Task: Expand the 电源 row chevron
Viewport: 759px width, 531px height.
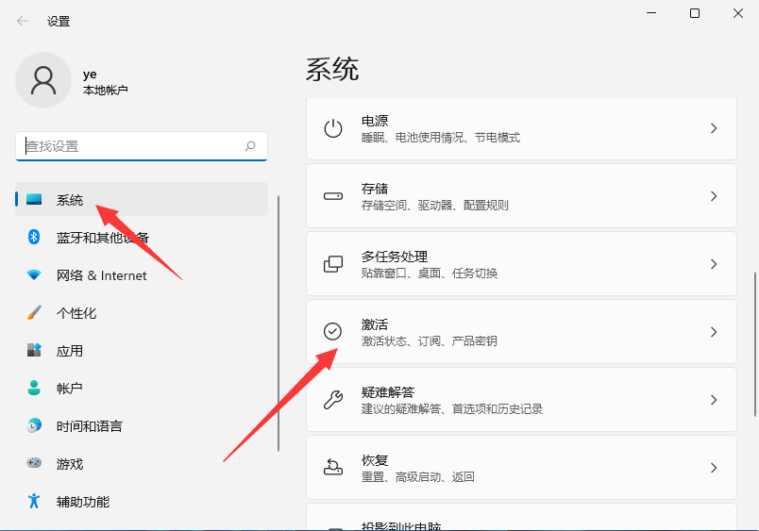Action: pos(714,128)
